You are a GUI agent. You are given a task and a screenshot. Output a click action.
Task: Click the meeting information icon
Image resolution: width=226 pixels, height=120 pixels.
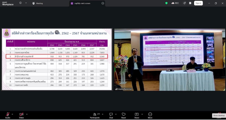coord(21,3)
